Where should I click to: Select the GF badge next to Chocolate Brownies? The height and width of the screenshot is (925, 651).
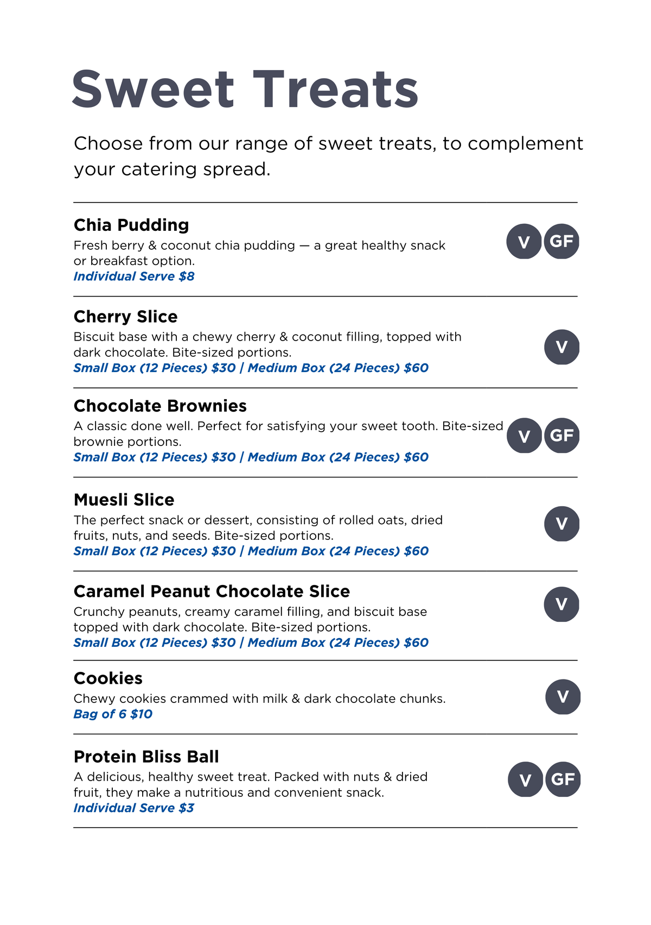561,436
